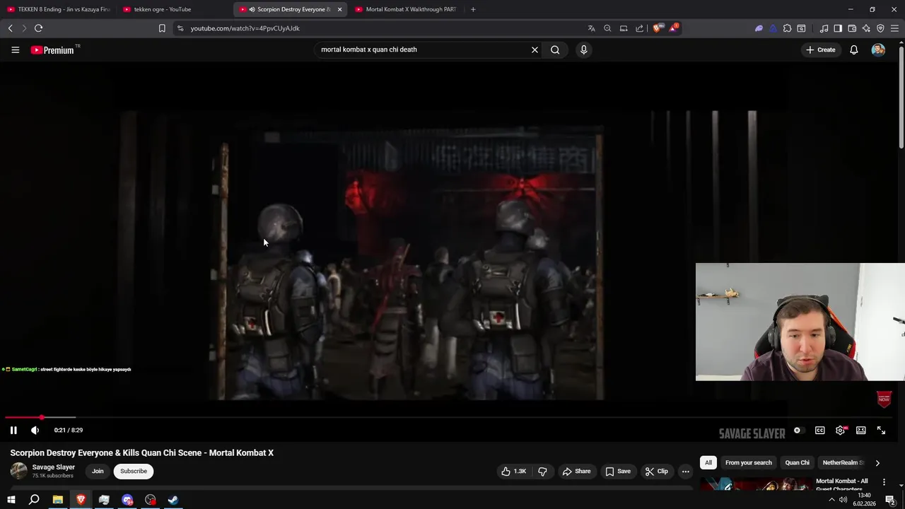
Task: Select the "All" filter chip
Action: [708, 462]
